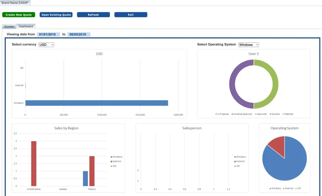Click Awaiting Approval legend entry in User 3 chart

[242, 114]
